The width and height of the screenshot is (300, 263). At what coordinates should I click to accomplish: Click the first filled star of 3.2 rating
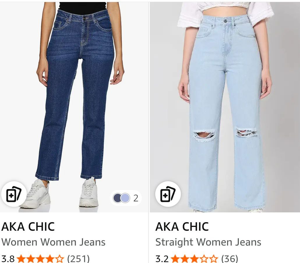point(175,259)
